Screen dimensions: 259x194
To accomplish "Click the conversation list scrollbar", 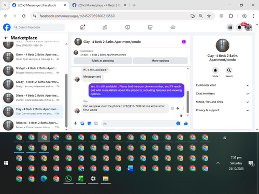I will pyautogui.click(x=66, y=101).
